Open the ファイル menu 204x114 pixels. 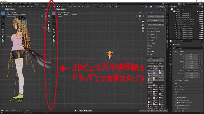click(6, 4)
